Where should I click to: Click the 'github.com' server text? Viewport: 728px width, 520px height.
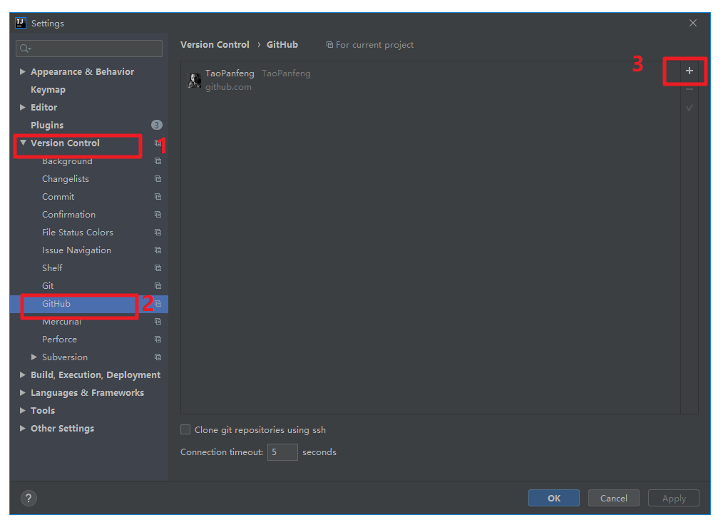point(228,87)
